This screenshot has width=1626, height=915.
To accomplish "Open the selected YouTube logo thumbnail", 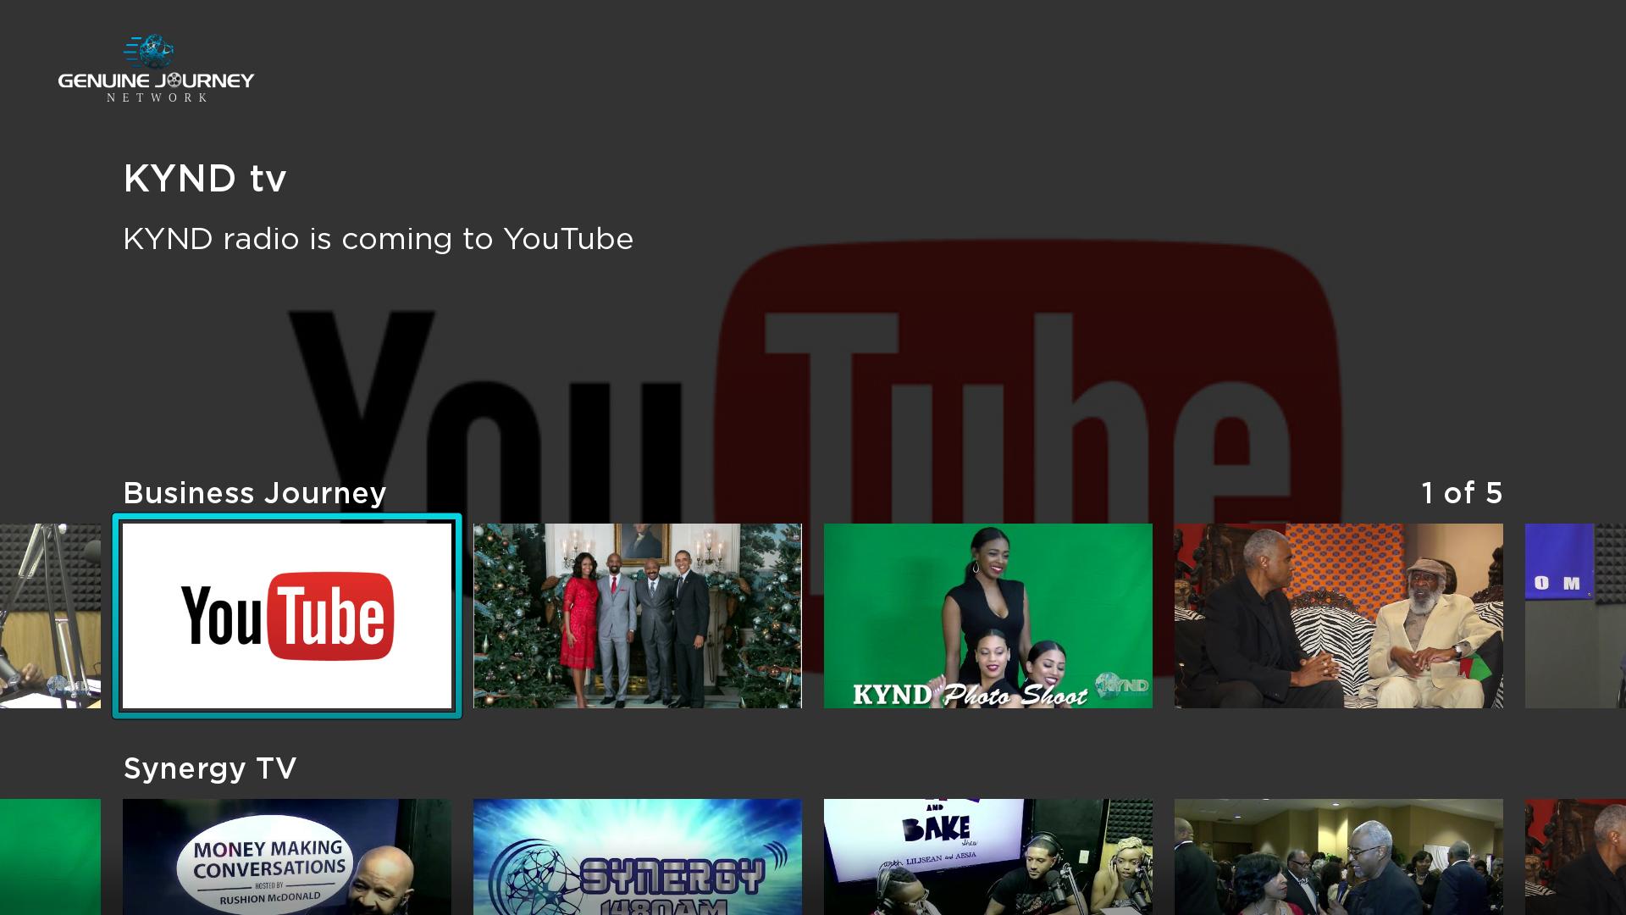I will [x=287, y=616].
